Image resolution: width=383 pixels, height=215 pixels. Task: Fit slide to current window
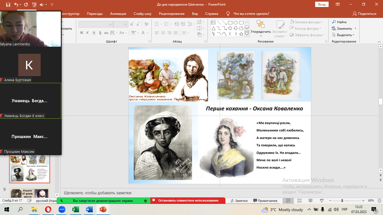379,201
